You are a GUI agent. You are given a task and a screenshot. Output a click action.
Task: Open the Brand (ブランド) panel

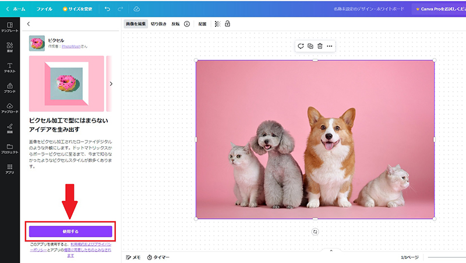click(x=10, y=88)
